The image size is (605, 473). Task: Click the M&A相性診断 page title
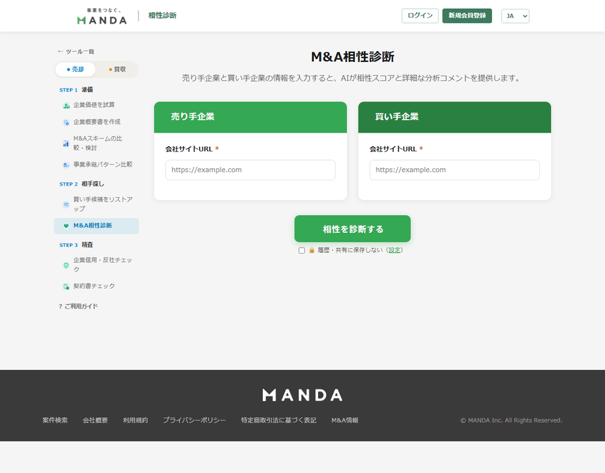click(x=352, y=57)
